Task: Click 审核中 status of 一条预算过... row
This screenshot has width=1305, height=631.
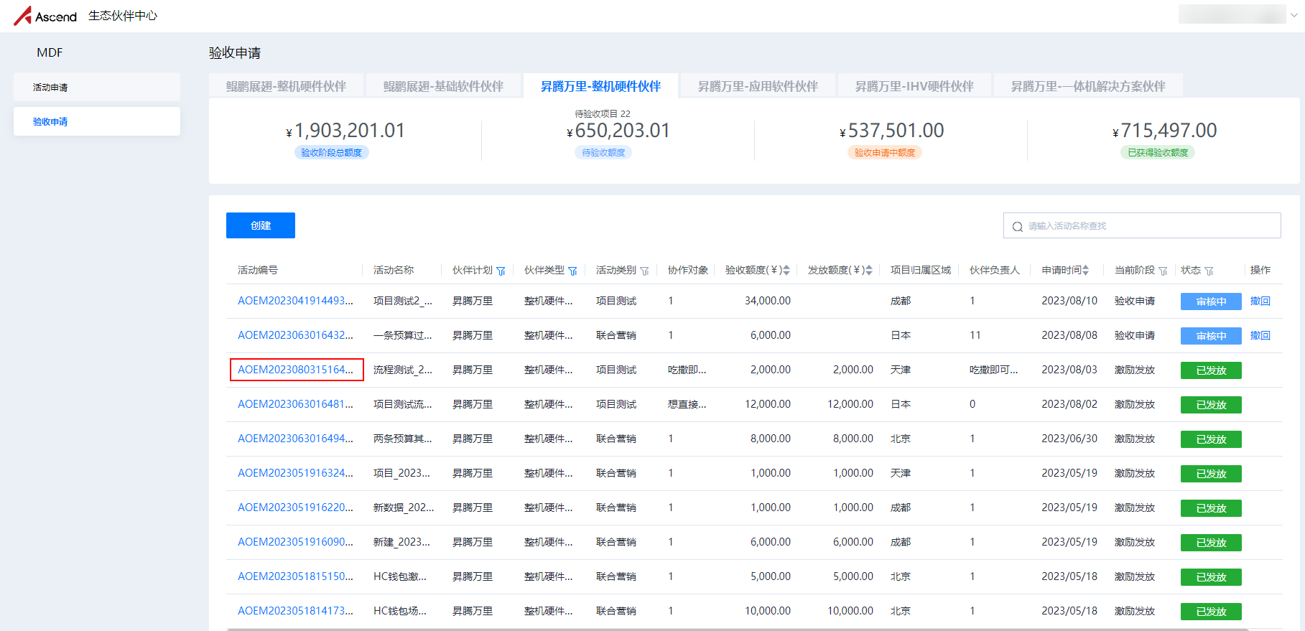Action: pos(1211,336)
